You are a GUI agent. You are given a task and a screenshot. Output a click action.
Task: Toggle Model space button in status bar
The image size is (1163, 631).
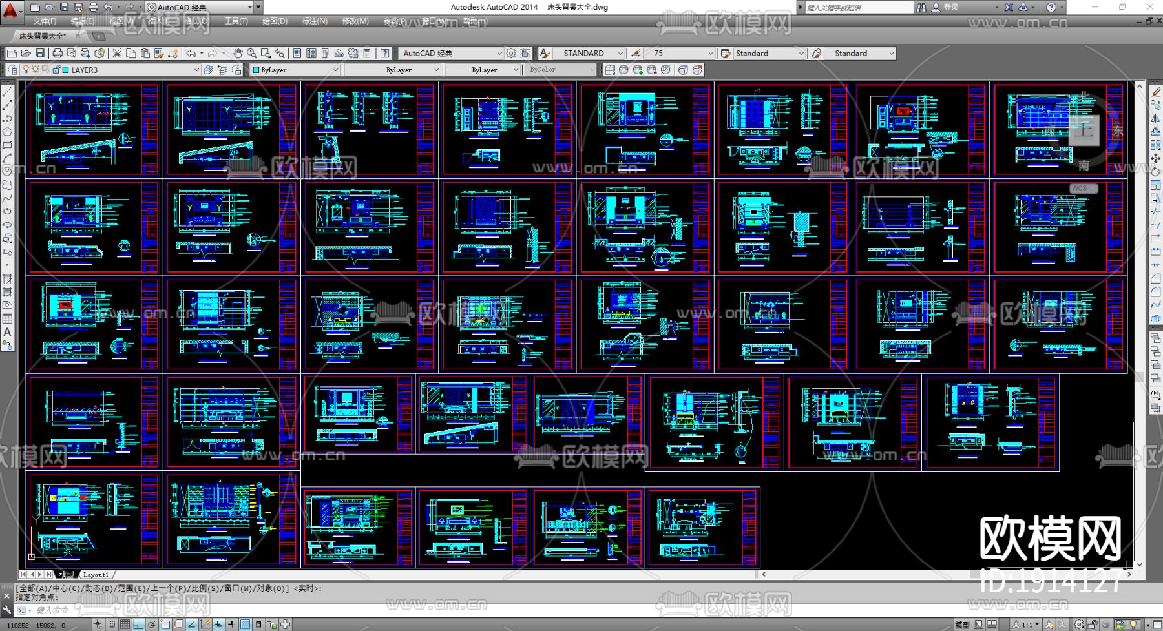coord(962,625)
